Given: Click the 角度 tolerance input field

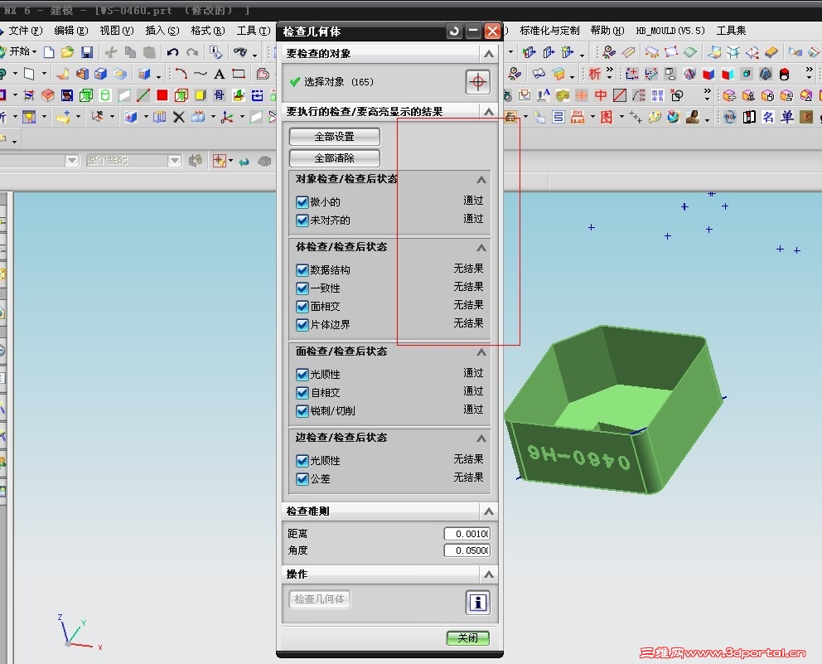Looking at the screenshot, I should coord(467,550).
